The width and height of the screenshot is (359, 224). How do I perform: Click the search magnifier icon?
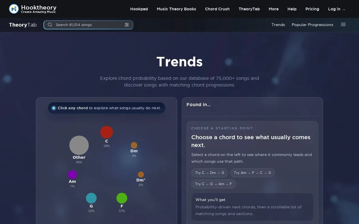tap(50, 25)
